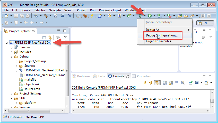Toggle Link with Editor in Project Explorer

point(50,37)
